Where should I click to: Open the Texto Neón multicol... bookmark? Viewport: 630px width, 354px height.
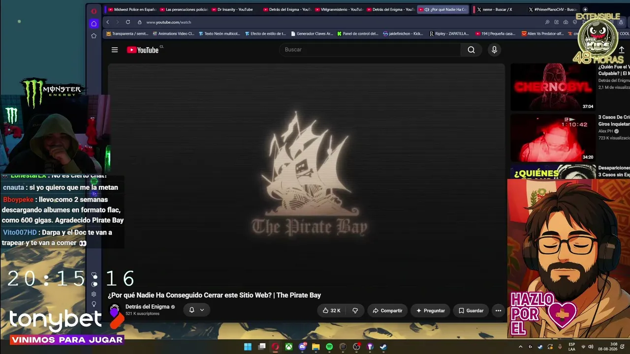point(219,34)
